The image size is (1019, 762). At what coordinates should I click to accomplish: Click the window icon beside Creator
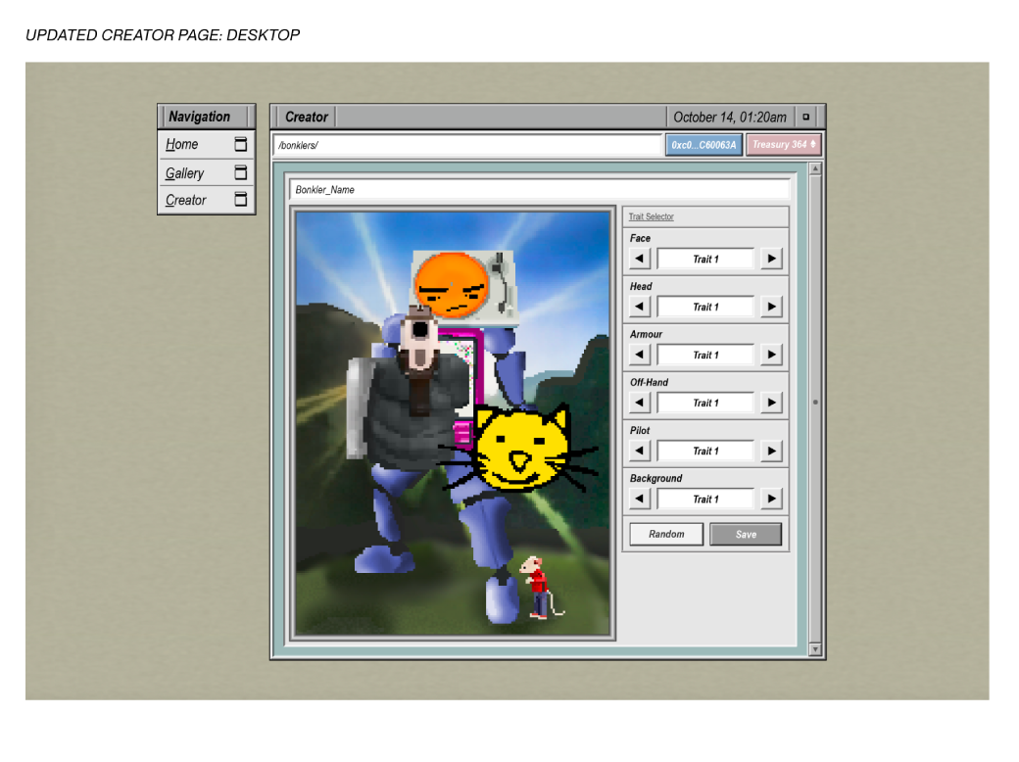[240, 199]
